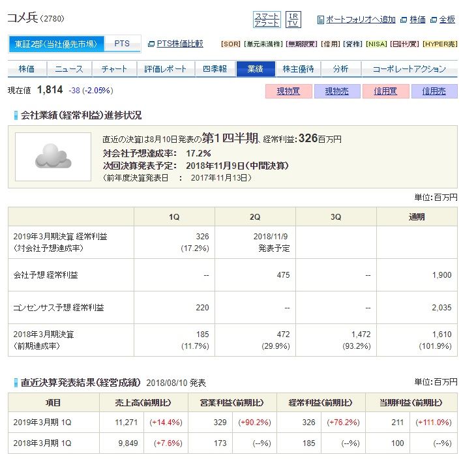Go to the 四季報 tab
This screenshot has width=461, height=461.
(215, 69)
